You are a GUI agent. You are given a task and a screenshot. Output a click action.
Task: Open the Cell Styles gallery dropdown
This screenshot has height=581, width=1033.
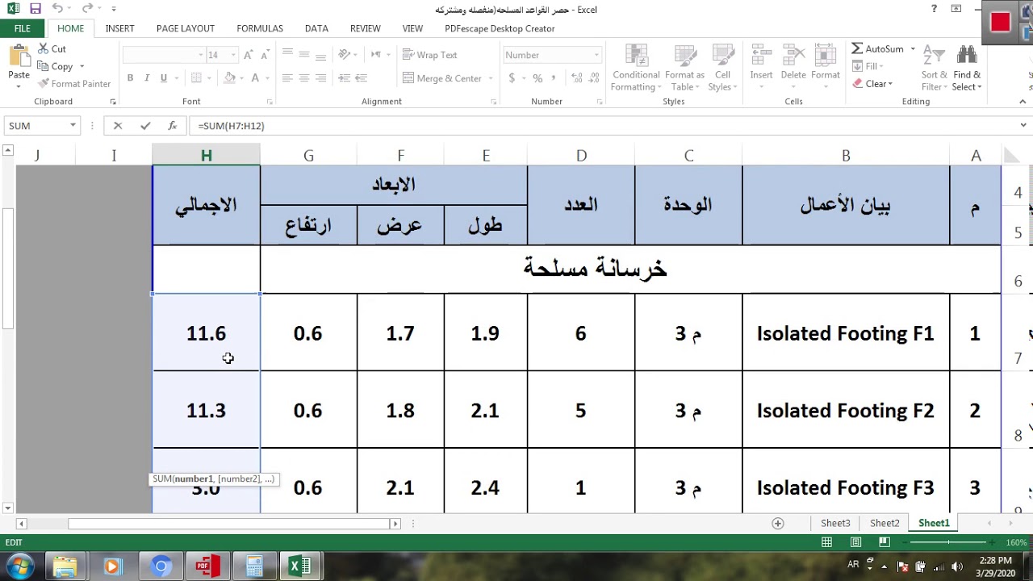pyautogui.click(x=722, y=69)
